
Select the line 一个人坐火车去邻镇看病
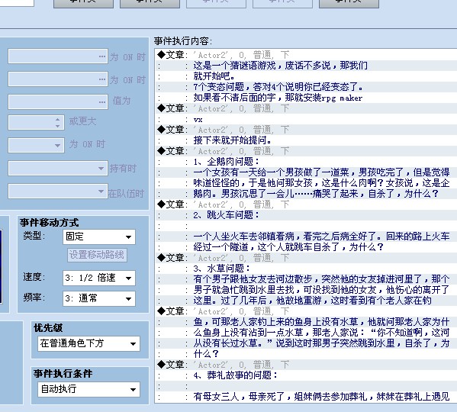306,237
